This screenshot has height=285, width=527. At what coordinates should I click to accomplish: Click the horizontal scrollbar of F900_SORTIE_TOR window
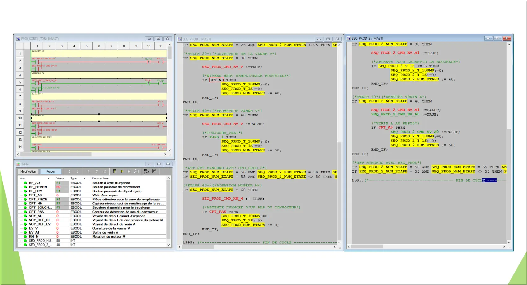(x=91, y=154)
